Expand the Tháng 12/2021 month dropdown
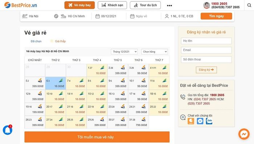Viewport: 254px width, 144px height. click(x=124, y=52)
